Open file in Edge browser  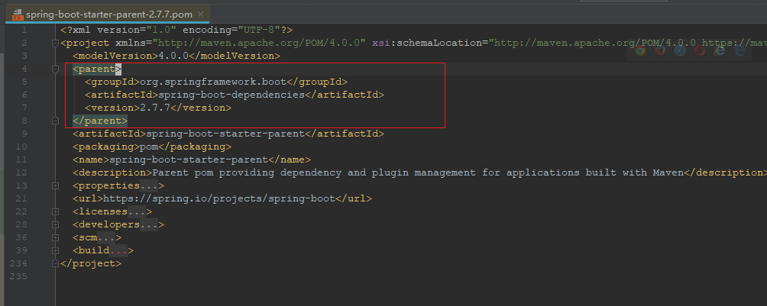pos(740,50)
